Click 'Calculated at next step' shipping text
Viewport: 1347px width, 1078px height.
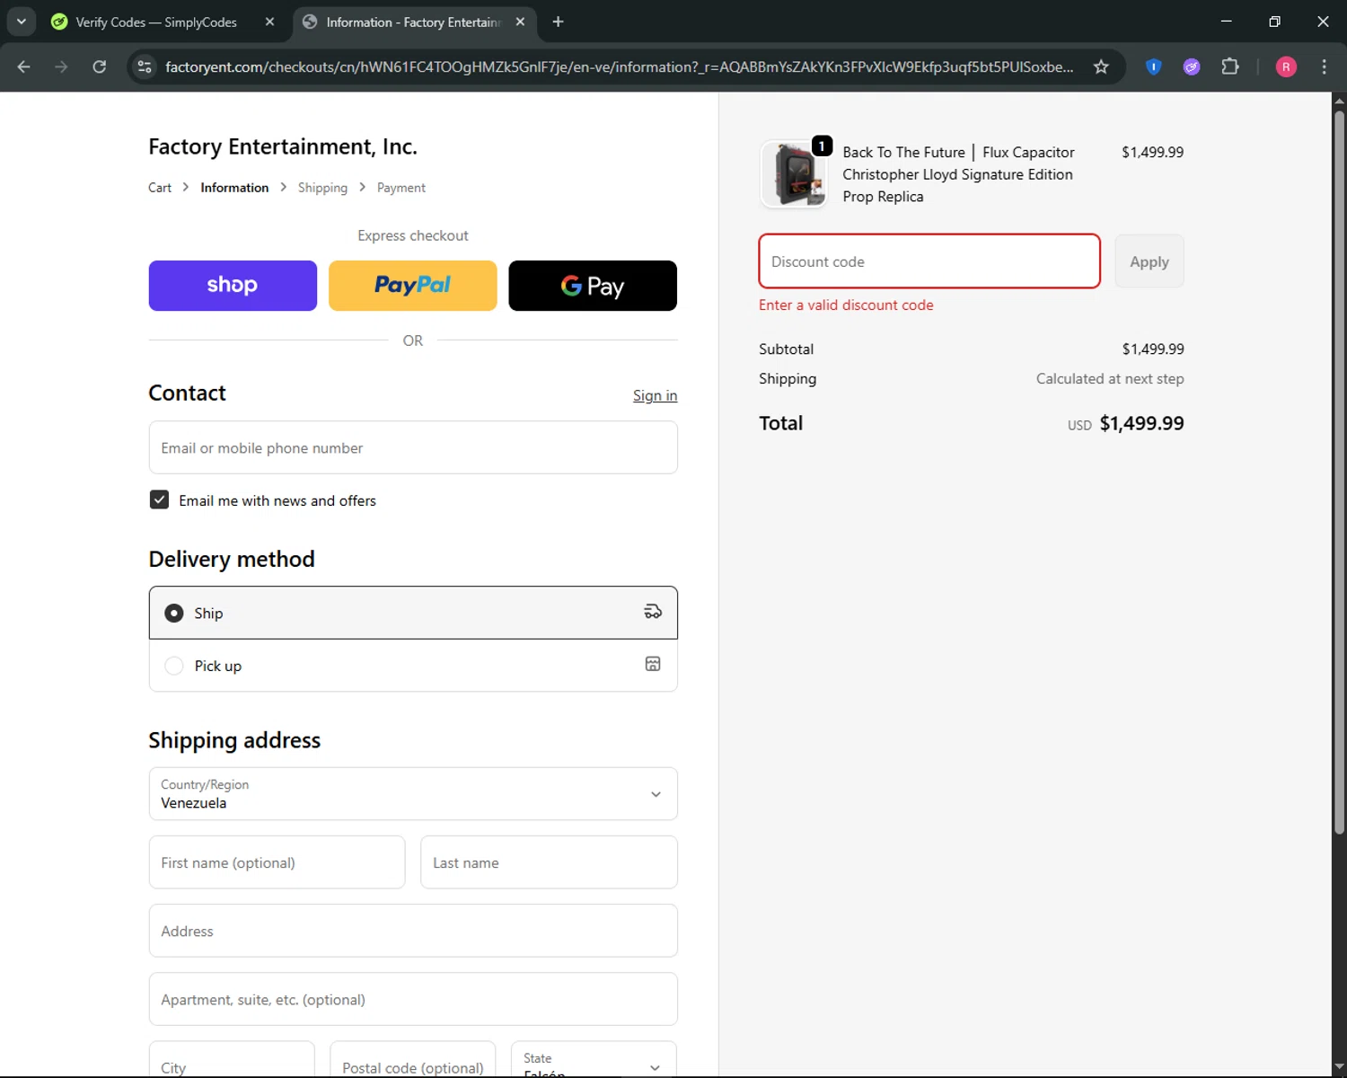pos(1110,379)
